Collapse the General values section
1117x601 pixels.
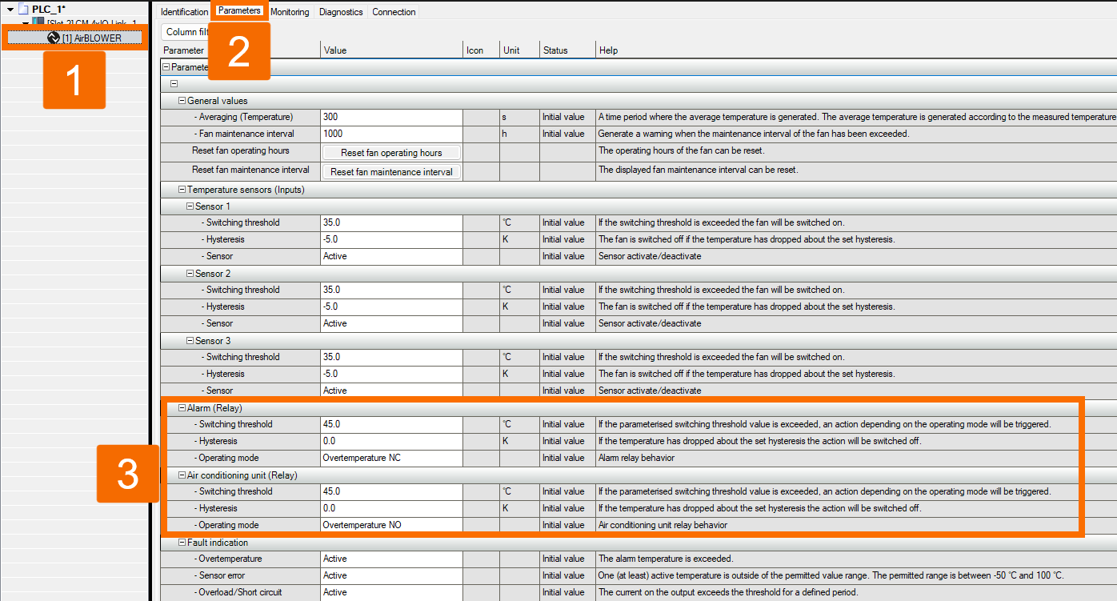182,101
